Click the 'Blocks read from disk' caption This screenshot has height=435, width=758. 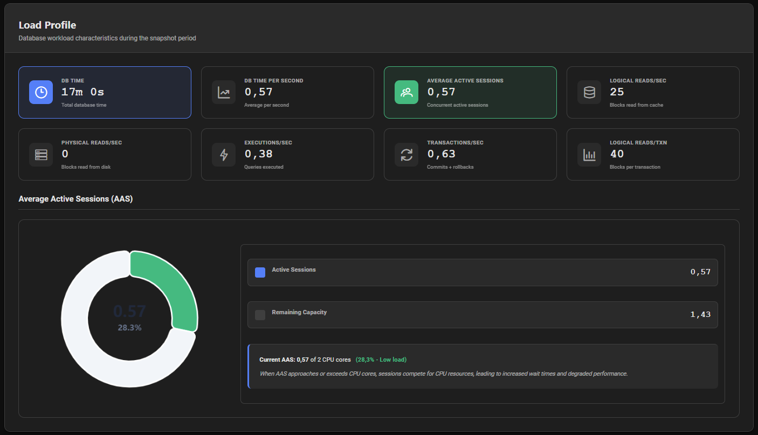86,167
